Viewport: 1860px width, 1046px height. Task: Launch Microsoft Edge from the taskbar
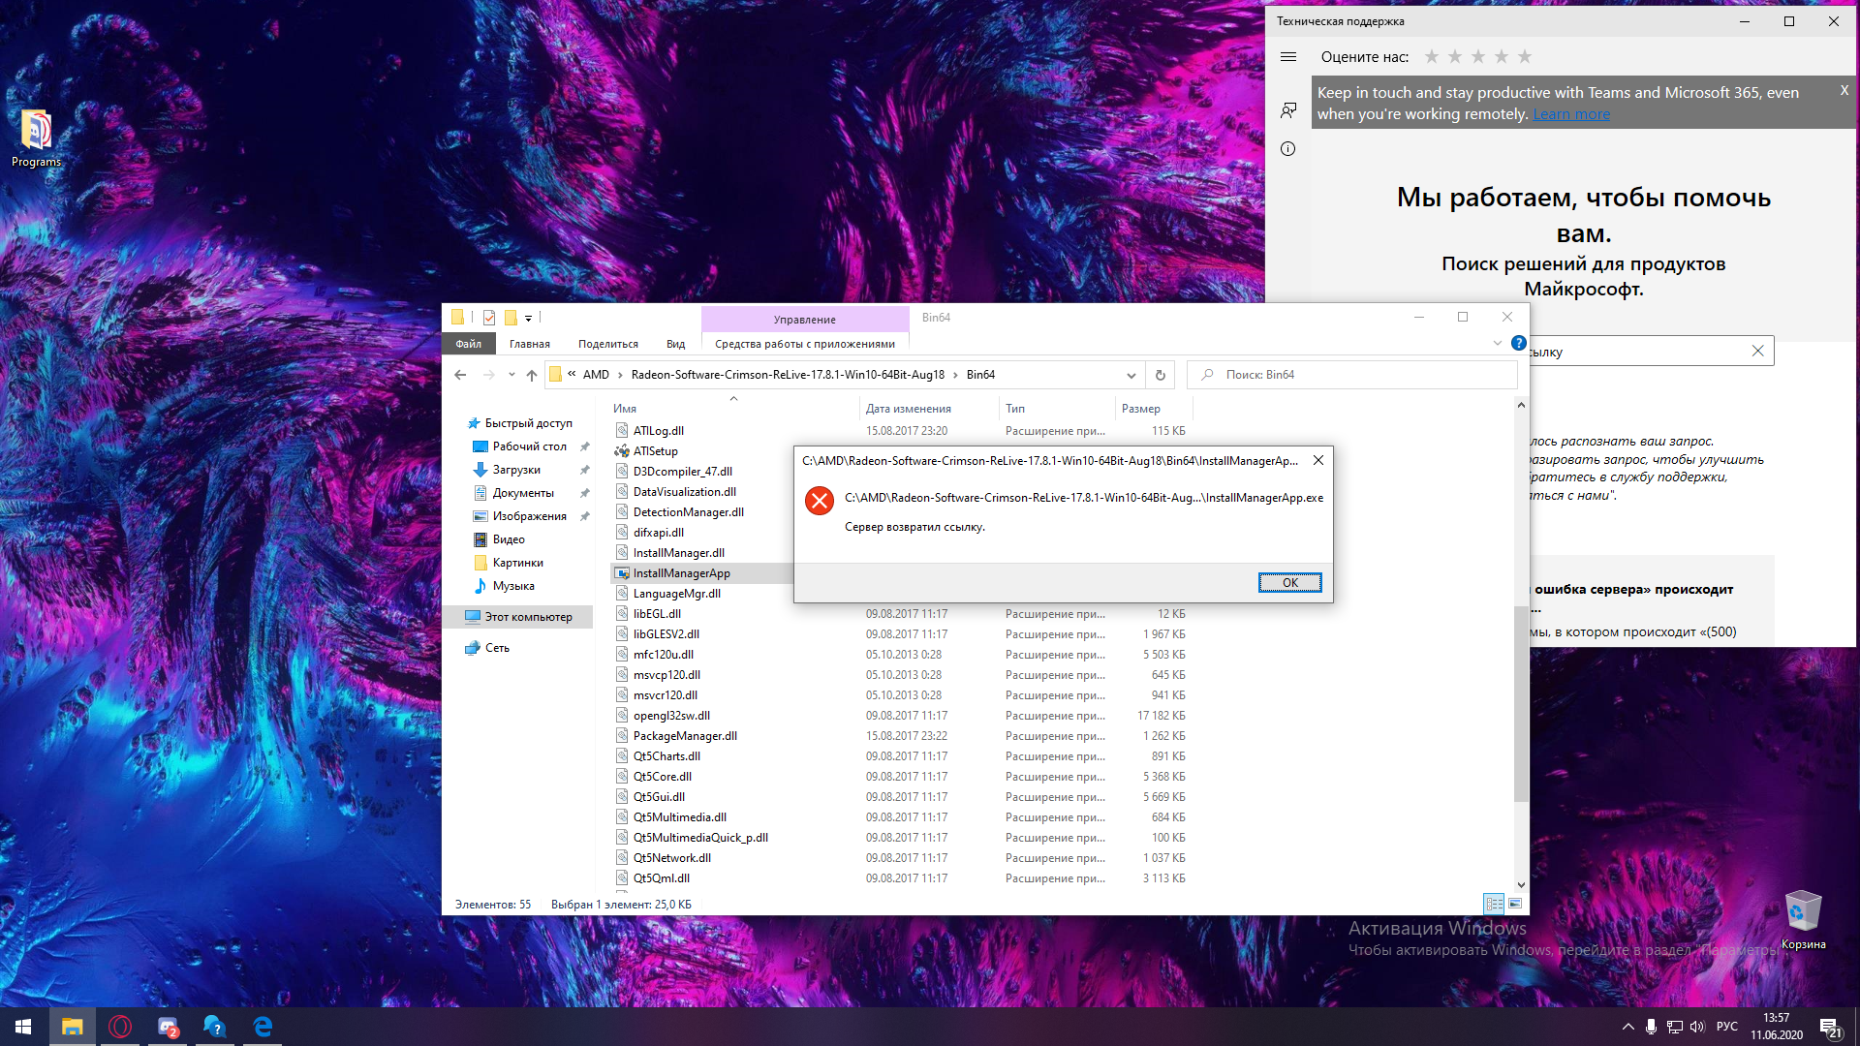pos(263,1027)
